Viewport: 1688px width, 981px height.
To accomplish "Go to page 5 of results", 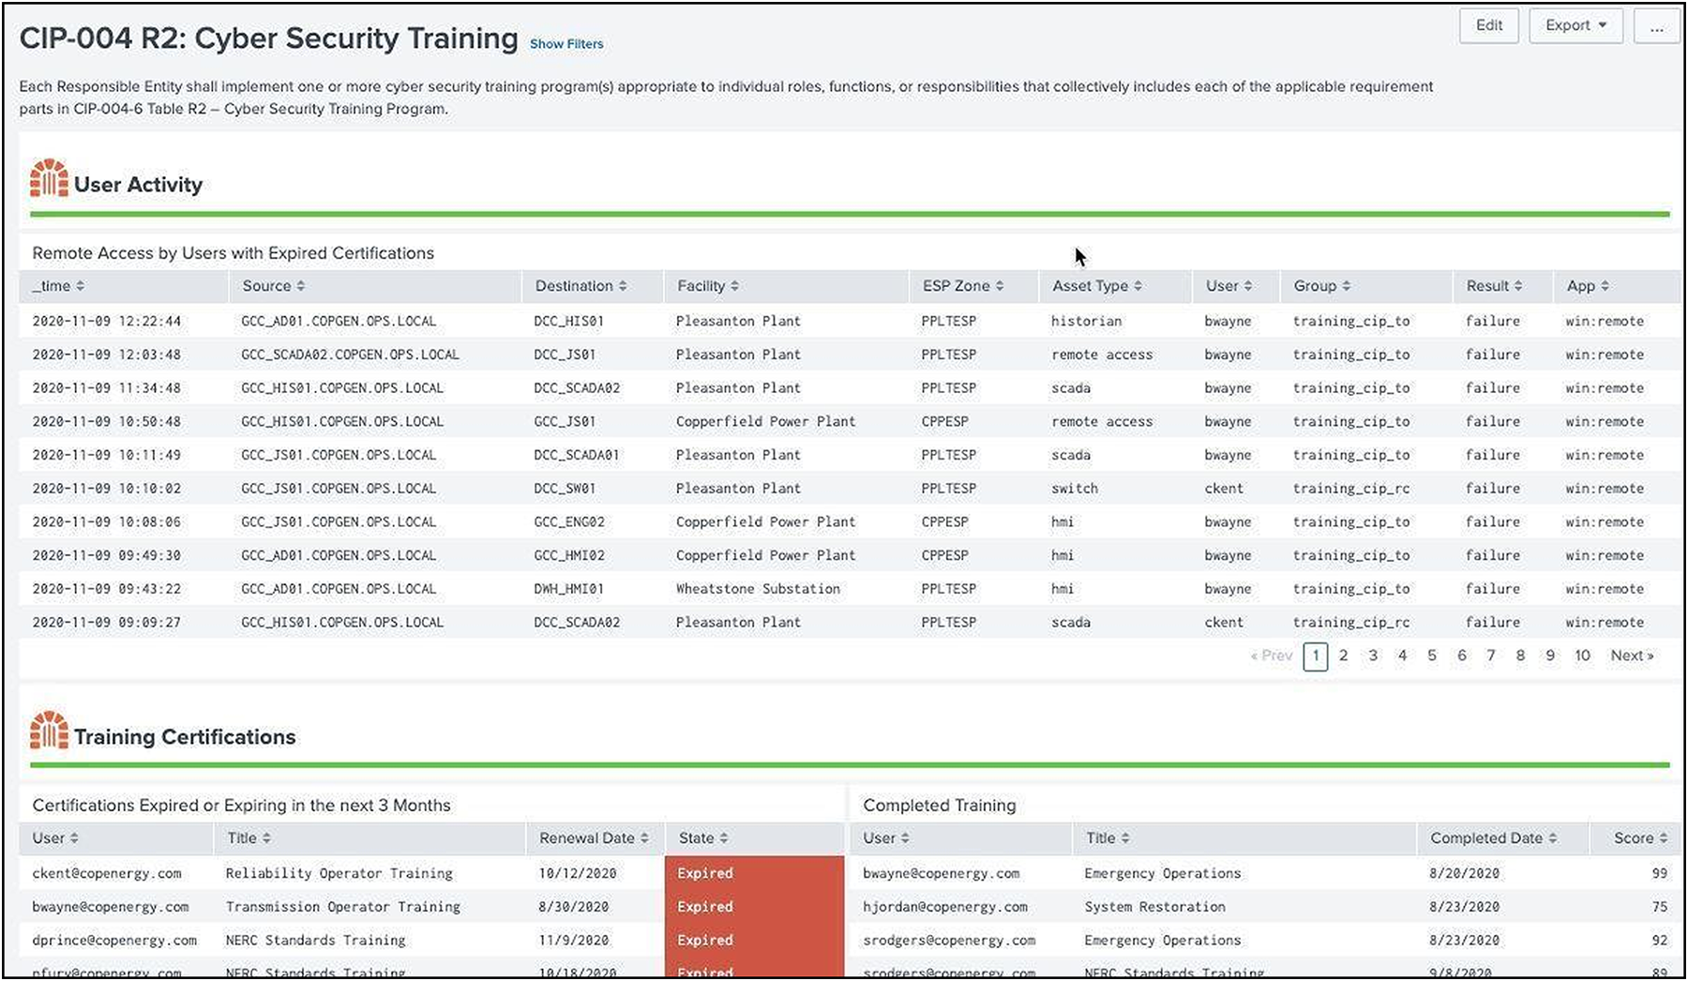I will pyautogui.click(x=1432, y=656).
